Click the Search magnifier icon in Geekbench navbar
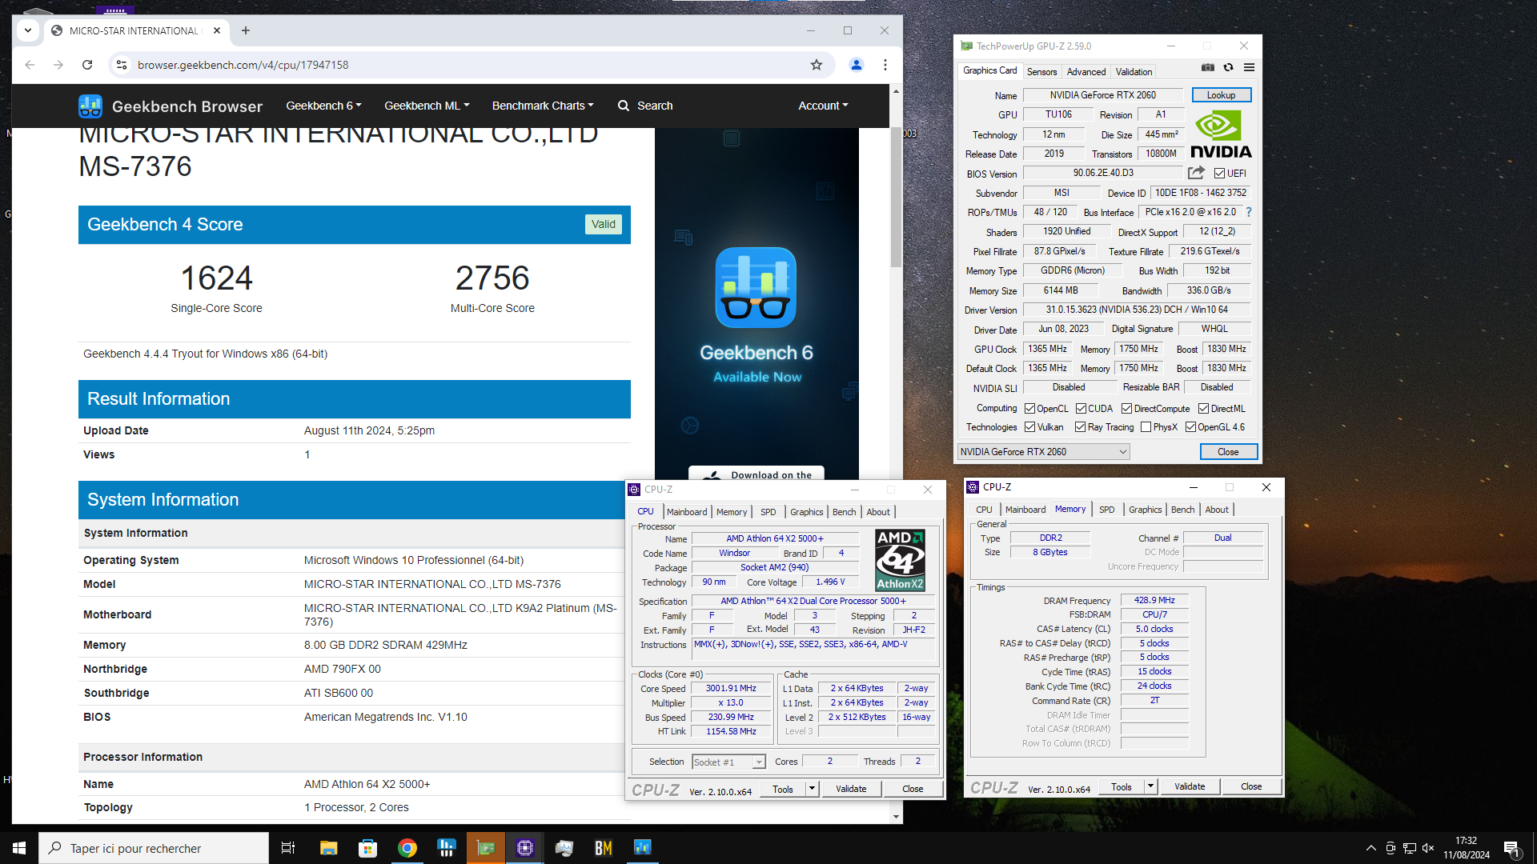This screenshot has height=864, width=1537. [624, 106]
